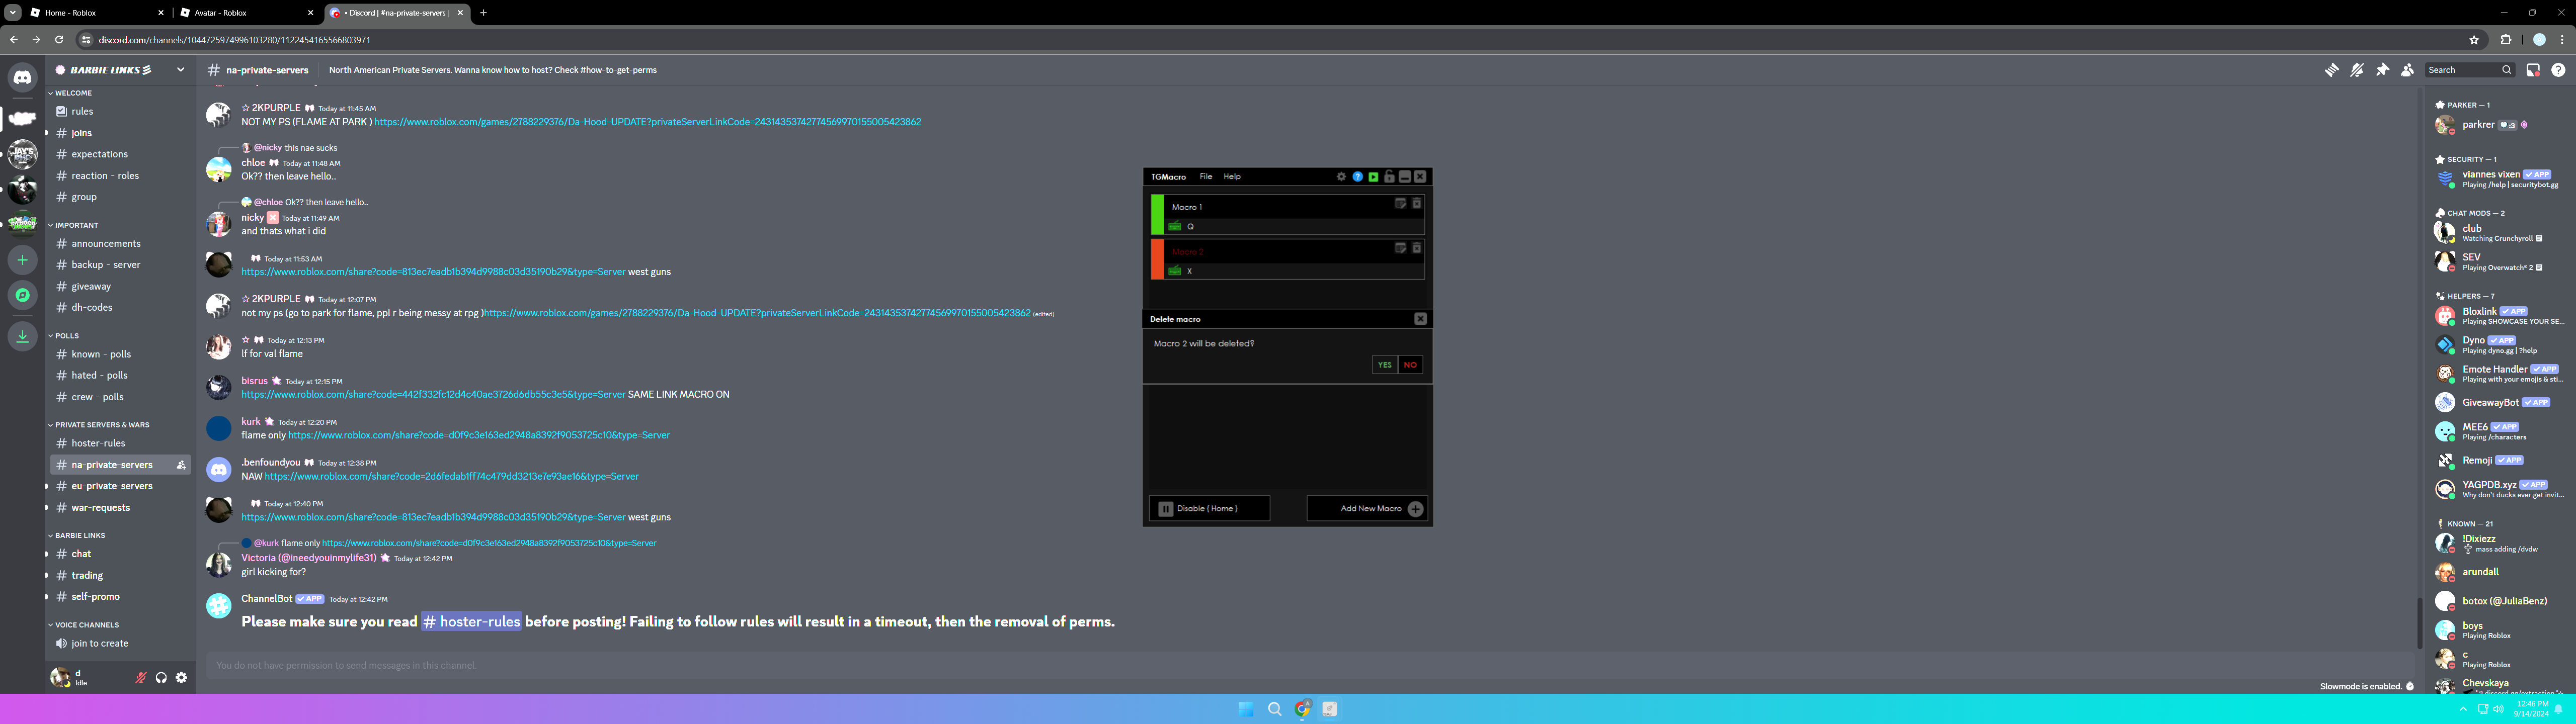
Task: Click trash icon on Macro 2
Action: click(x=1416, y=248)
